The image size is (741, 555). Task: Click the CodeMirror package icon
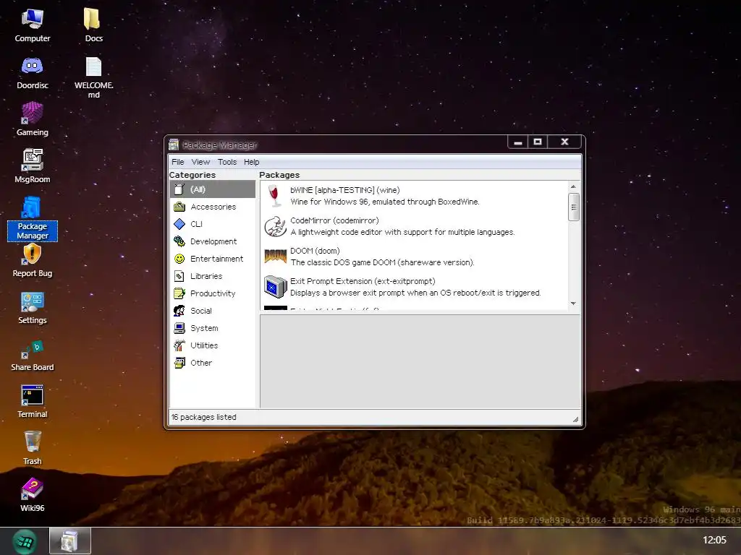point(275,226)
